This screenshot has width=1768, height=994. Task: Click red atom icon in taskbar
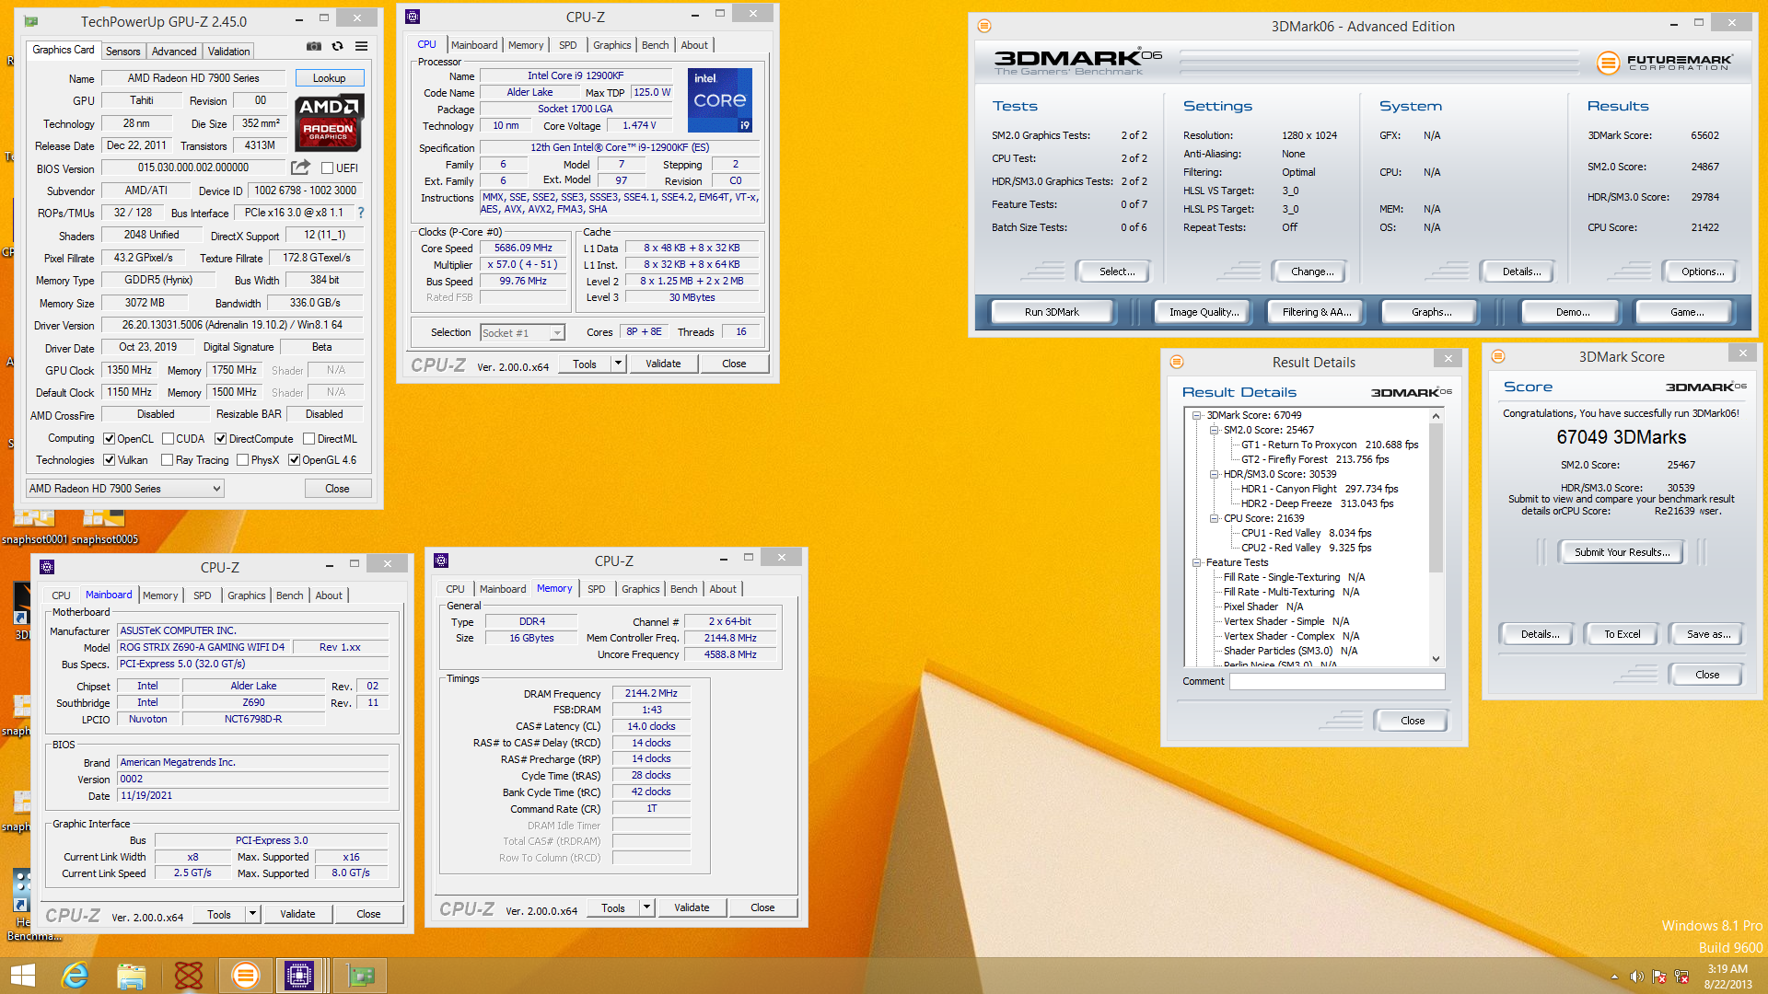pyautogui.click(x=189, y=976)
